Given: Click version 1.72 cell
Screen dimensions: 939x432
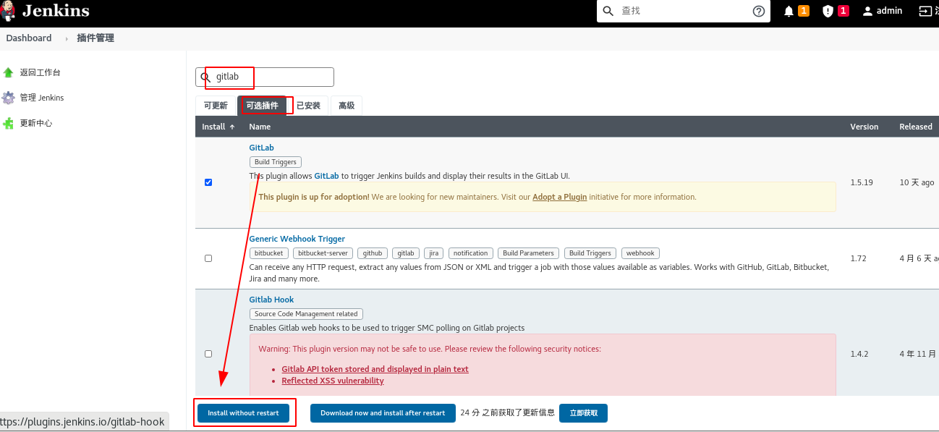Looking at the screenshot, I should (x=858, y=258).
